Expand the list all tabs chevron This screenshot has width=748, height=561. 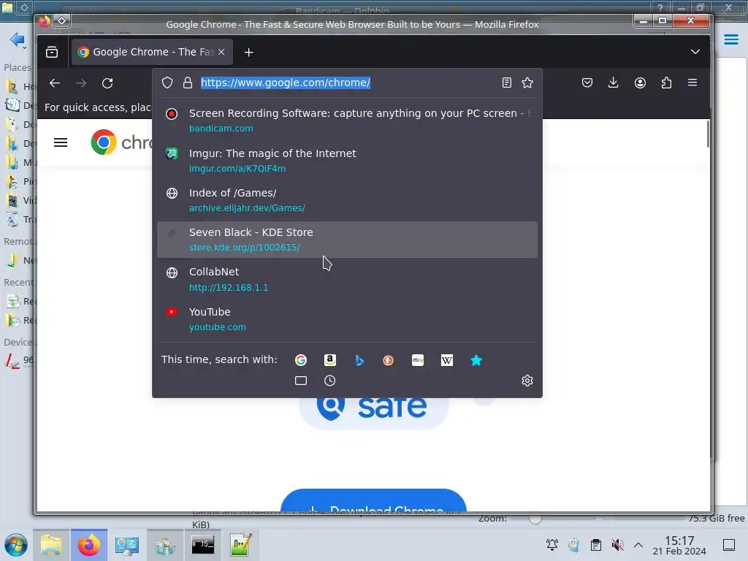pyautogui.click(x=695, y=52)
